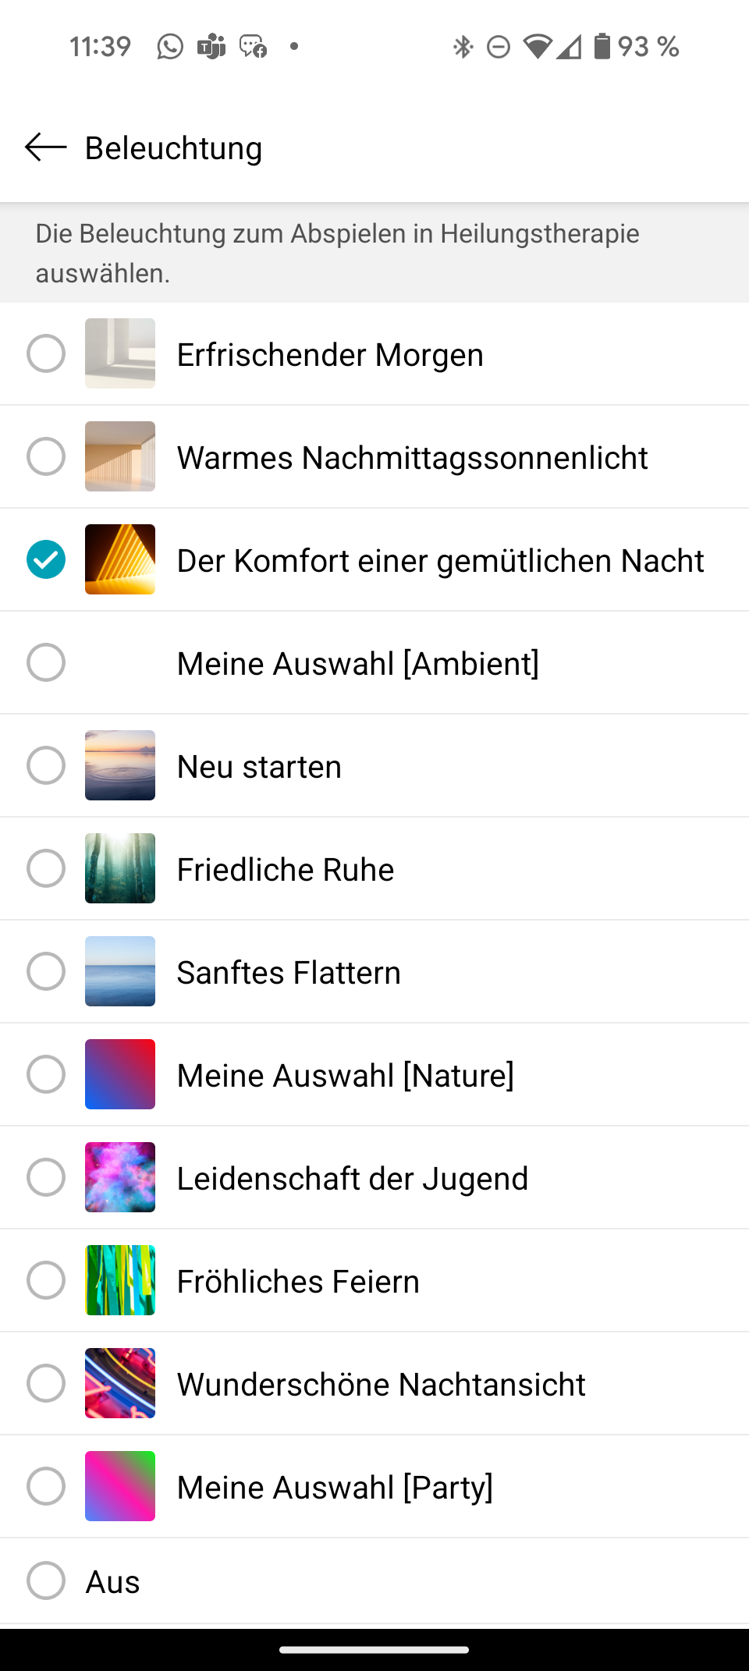The image size is (749, 1671).
Task: Tap the Meine Auswahl [Nature] color swatch
Action: (120, 1074)
